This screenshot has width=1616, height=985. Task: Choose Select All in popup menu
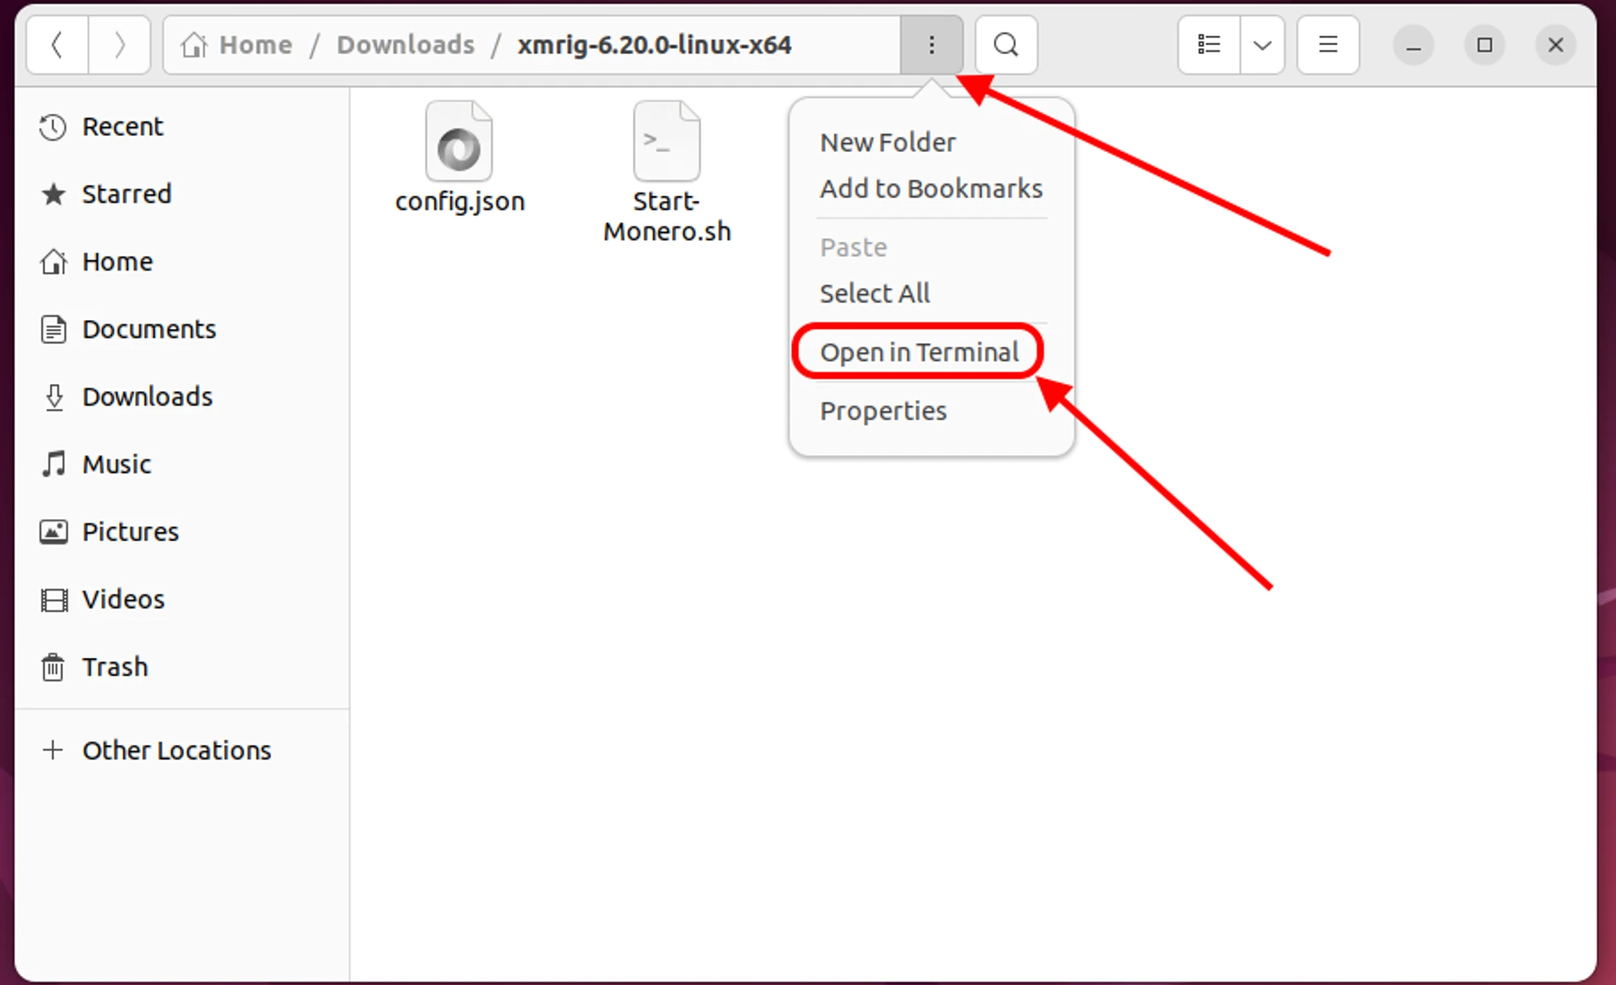[874, 293]
